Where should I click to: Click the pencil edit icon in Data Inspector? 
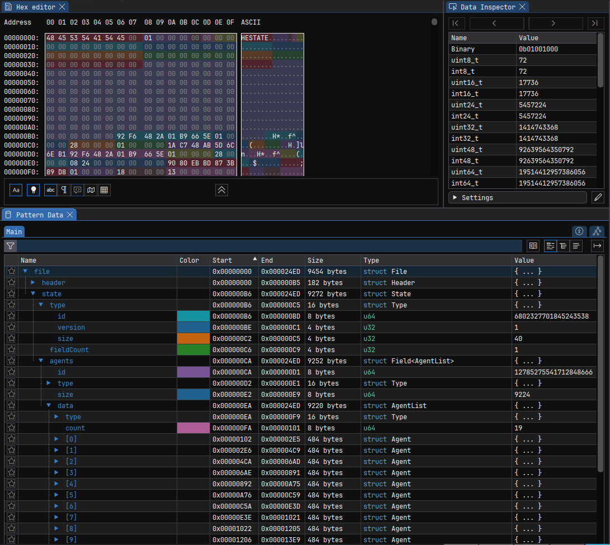598,197
